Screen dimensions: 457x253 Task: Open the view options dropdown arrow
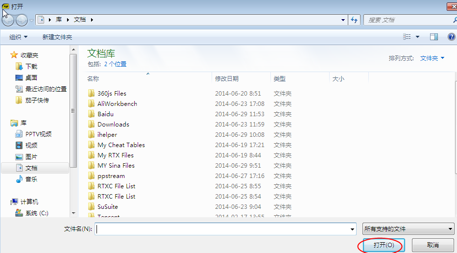pos(417,37)
